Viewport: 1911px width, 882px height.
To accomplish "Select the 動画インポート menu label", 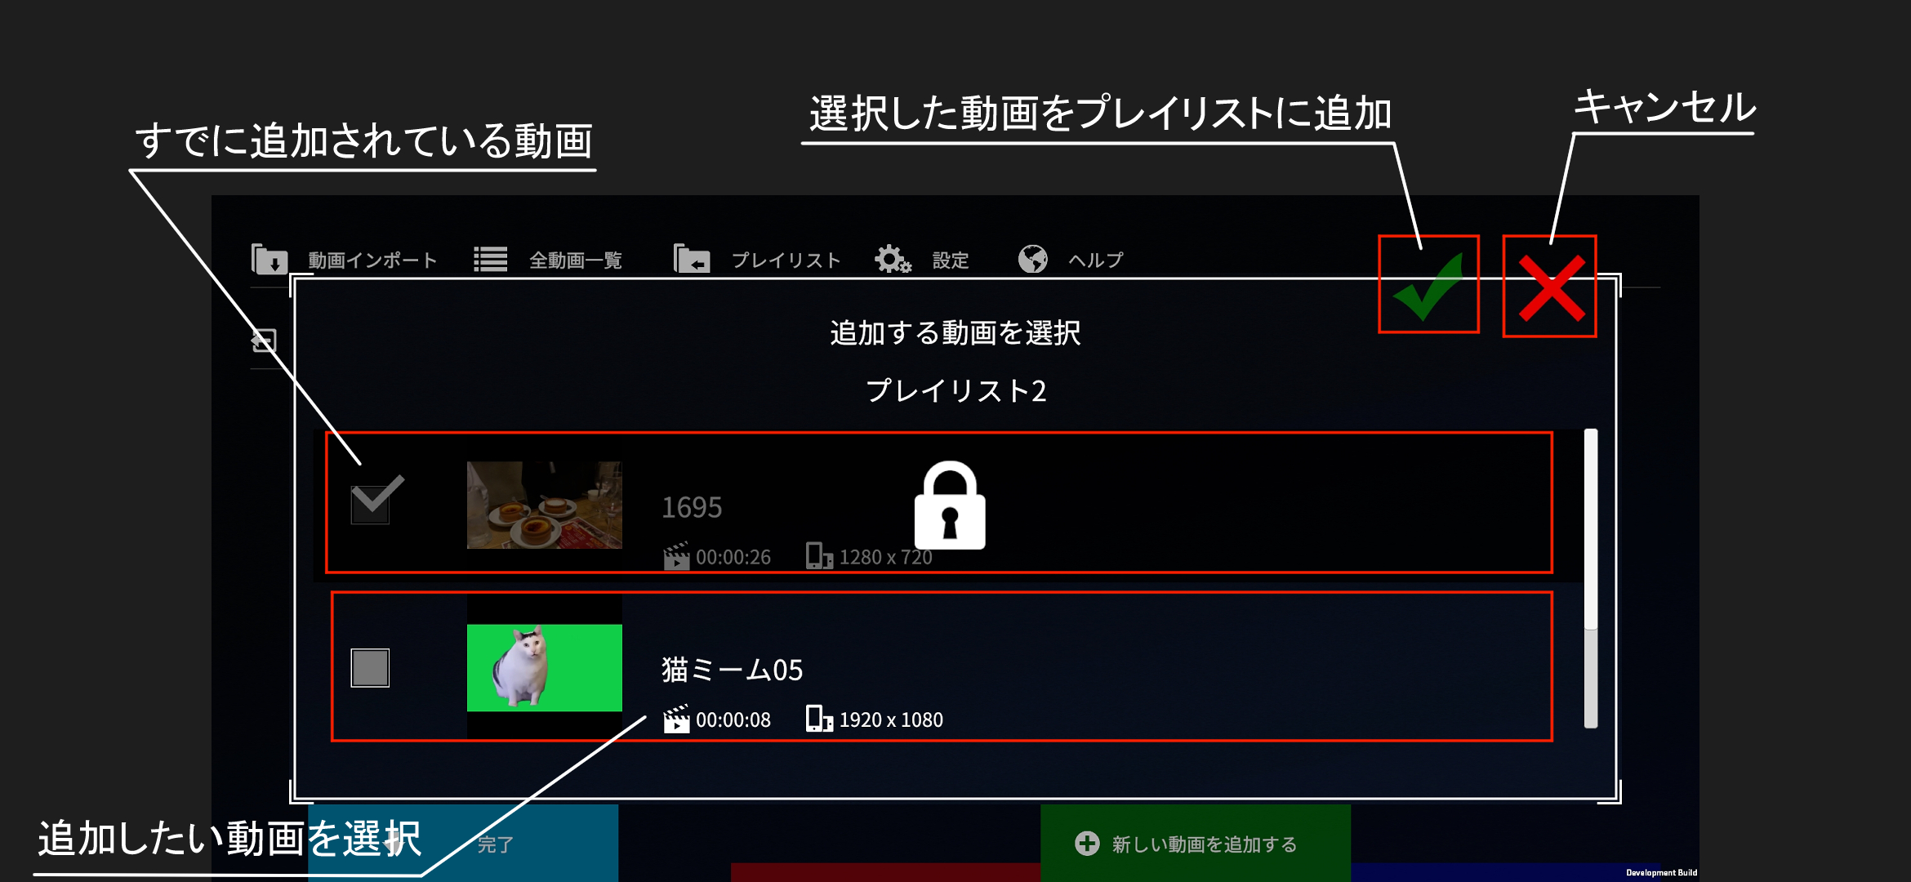I will (x=373, y=260).
